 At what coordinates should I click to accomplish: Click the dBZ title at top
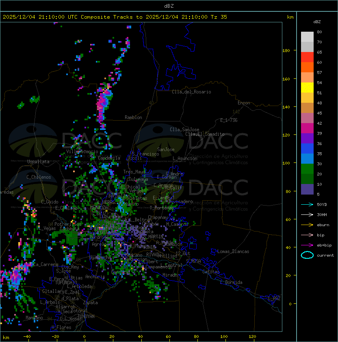169,6
